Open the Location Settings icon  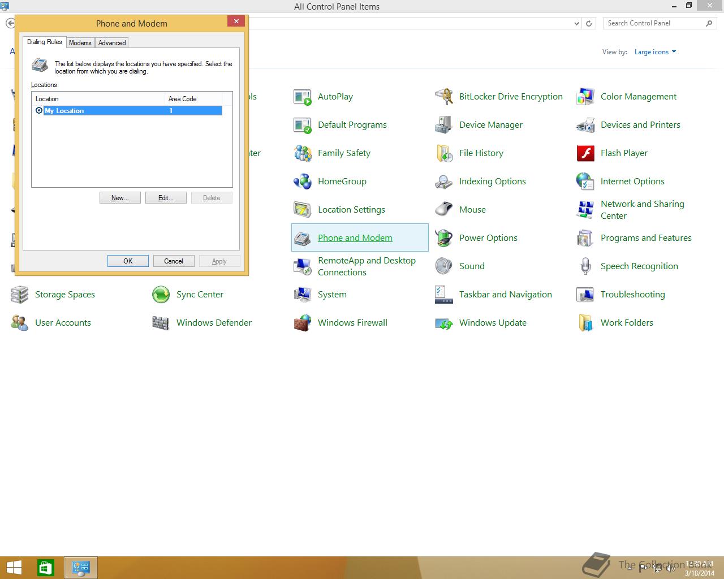pyautogui.click(x=303, y=210)
